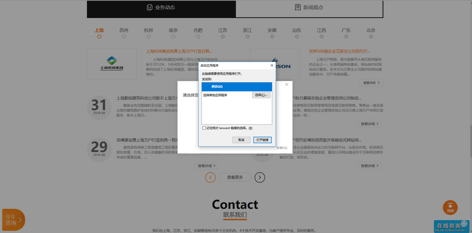
Task: Select the 上海 city tab
Action: (99, 30)
